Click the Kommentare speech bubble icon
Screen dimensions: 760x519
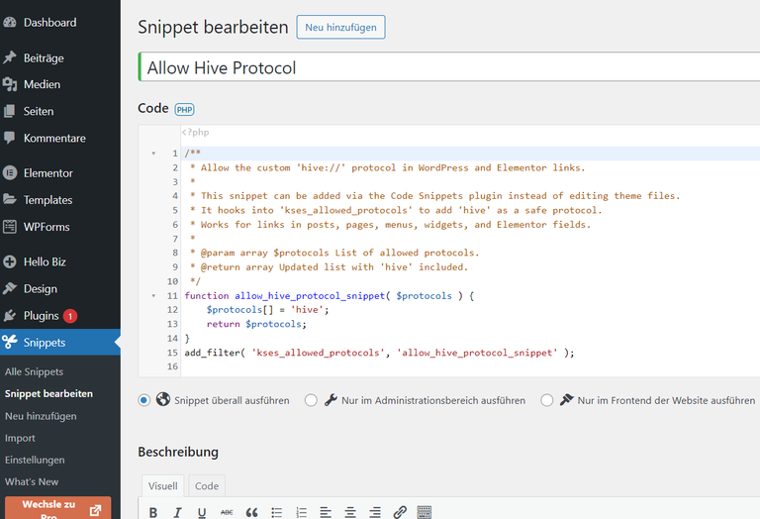[x=10, y=138]
